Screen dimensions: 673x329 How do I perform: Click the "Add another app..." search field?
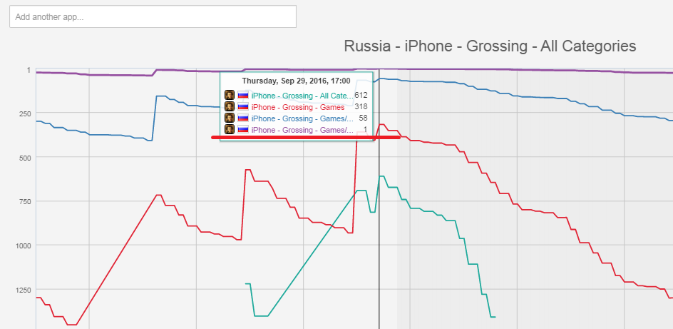pos(153,16)
